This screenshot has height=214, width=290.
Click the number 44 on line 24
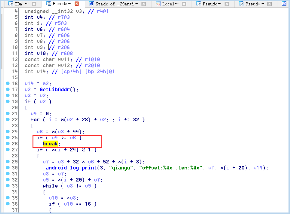point(76,132)
